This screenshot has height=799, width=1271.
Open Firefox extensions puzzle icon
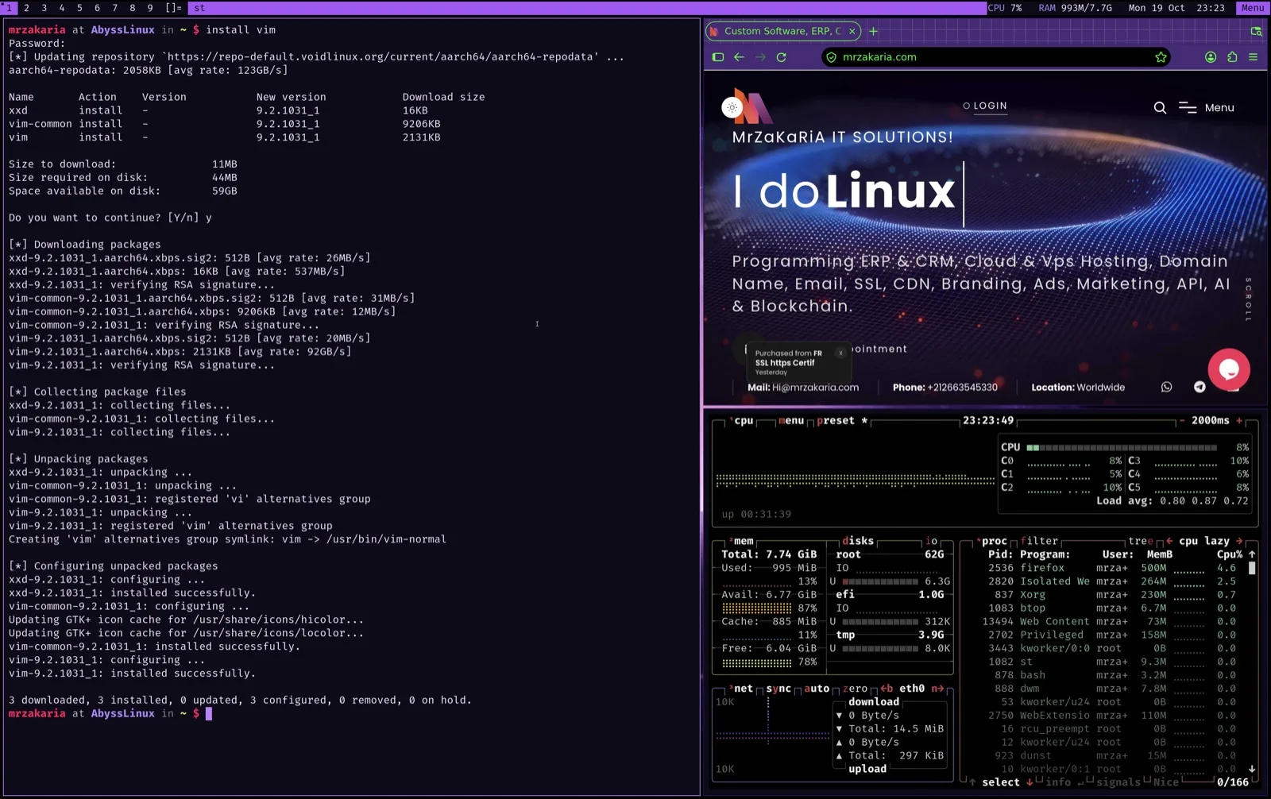(1232, 57)
